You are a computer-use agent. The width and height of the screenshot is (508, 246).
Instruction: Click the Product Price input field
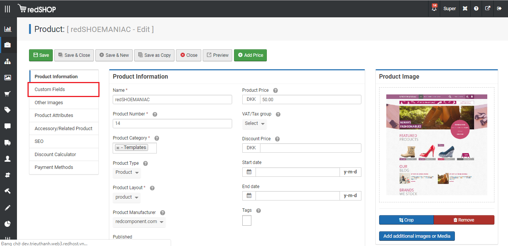point(311,100)
